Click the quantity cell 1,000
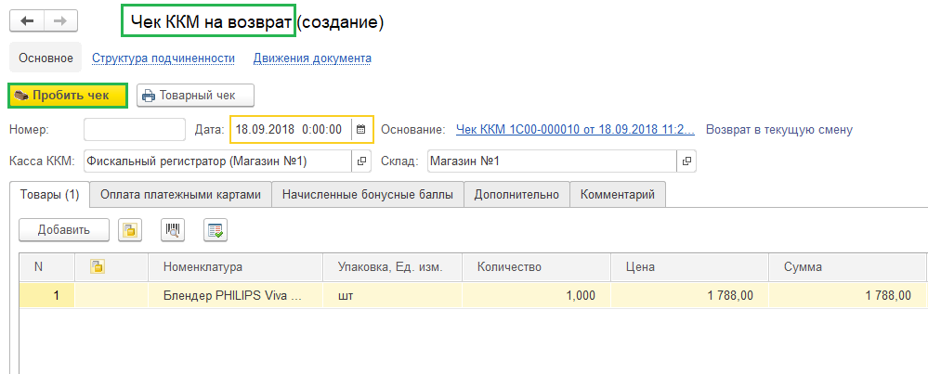The height and width of the screenshot is (374, 928). point(536,295)
